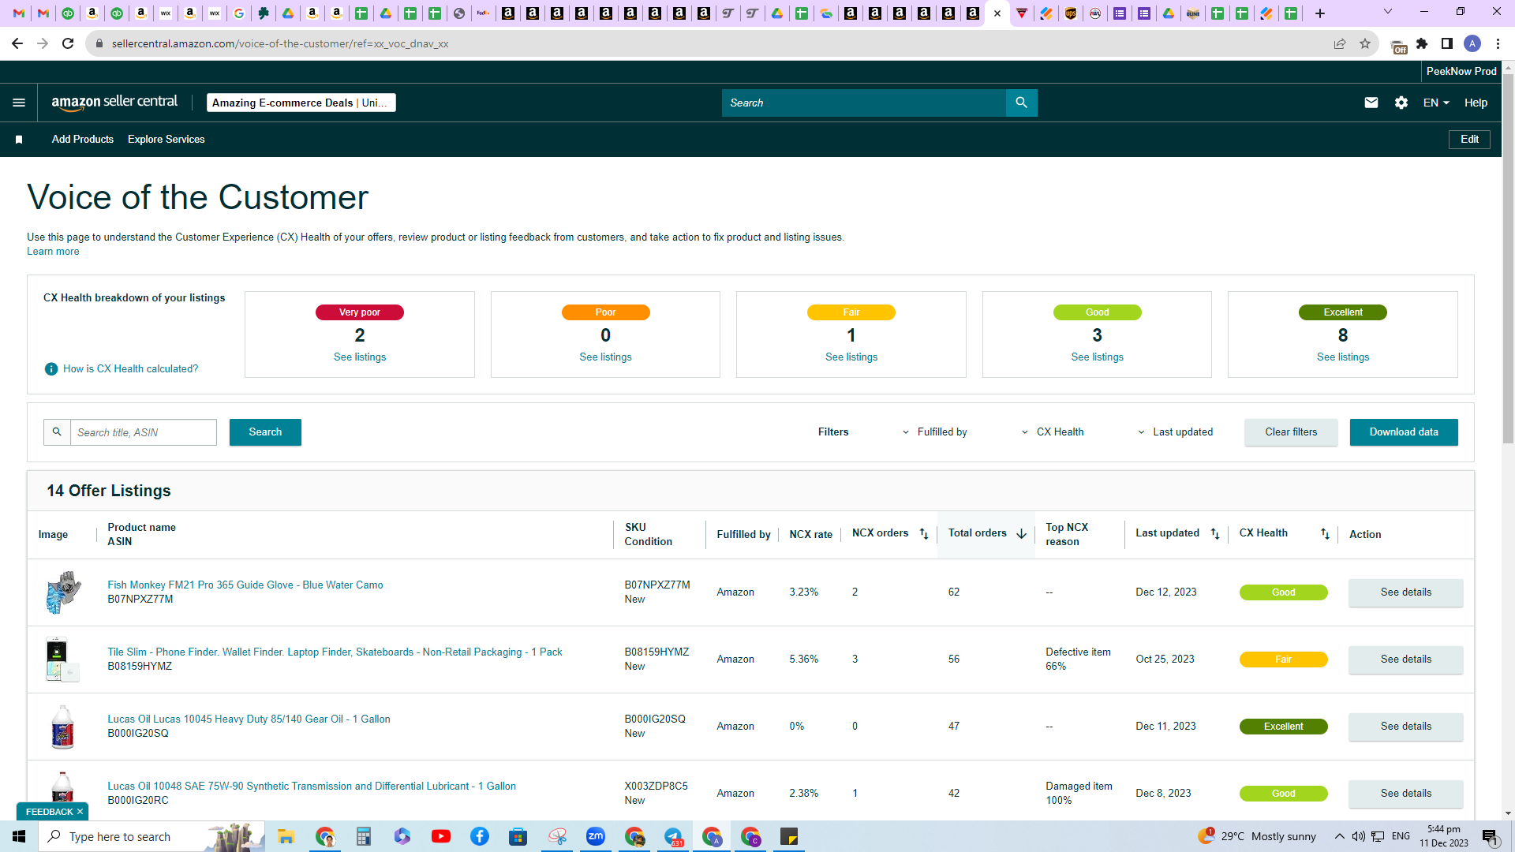Open Calculator from the taskbar

tap(363, 836)
